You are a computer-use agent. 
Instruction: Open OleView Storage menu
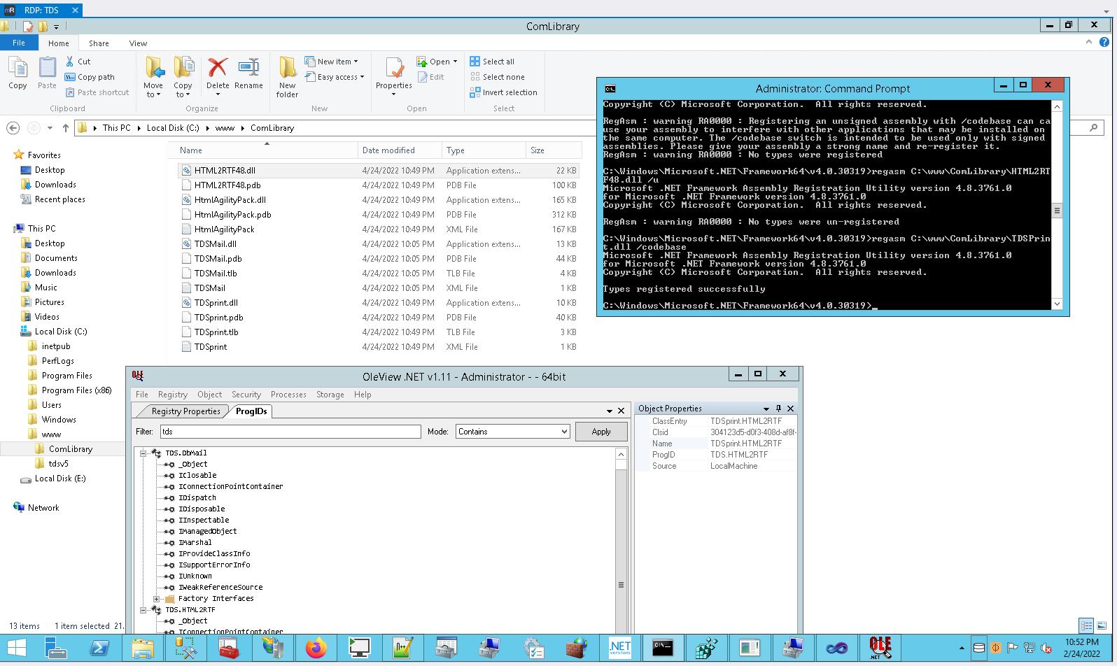pyautogui.click(x=330, y=395)
